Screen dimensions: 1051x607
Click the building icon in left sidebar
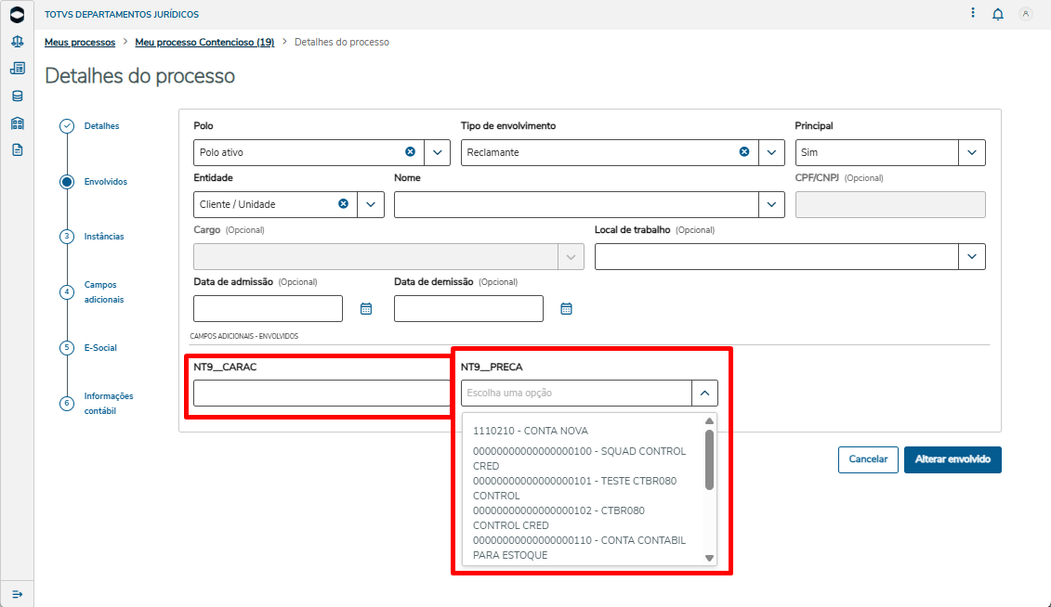tap(17, 123)
